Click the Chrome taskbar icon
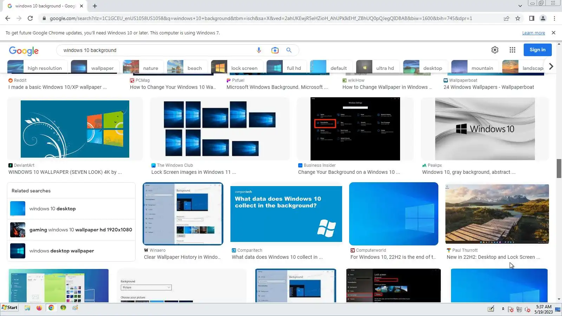This screenshot has width=562, height=316. coord(51,308)
